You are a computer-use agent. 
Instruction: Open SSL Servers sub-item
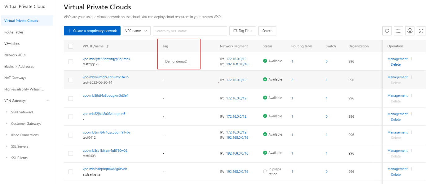(x=20, y=147)
